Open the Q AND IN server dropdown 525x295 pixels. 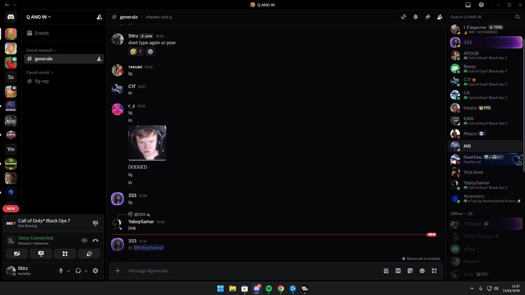(38, 17)
